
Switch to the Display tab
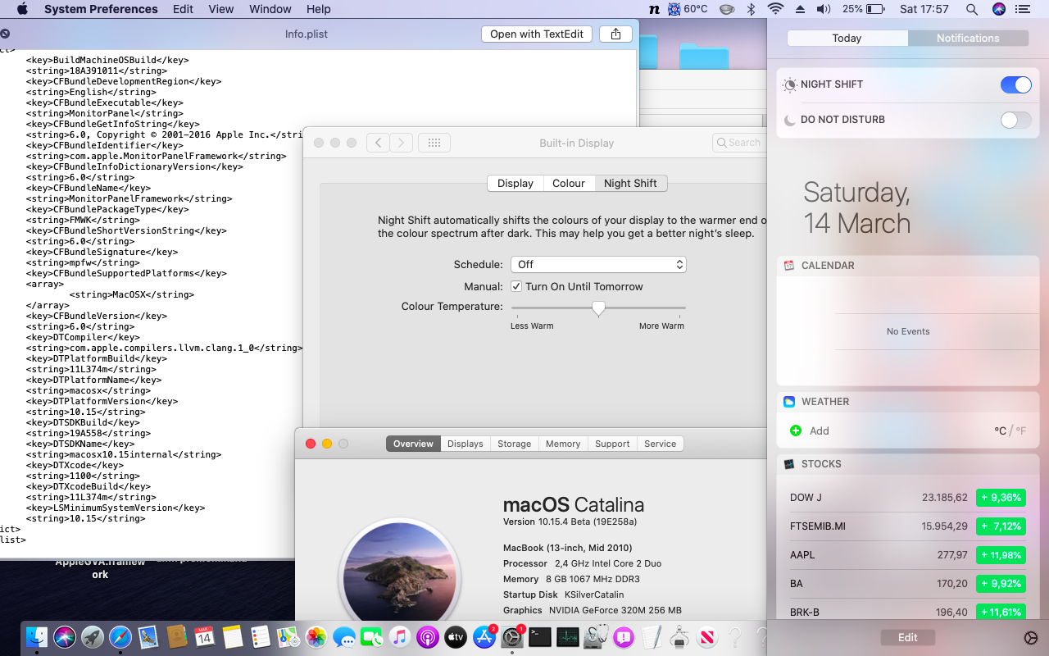pyautogui.click(x=515, y=183)
